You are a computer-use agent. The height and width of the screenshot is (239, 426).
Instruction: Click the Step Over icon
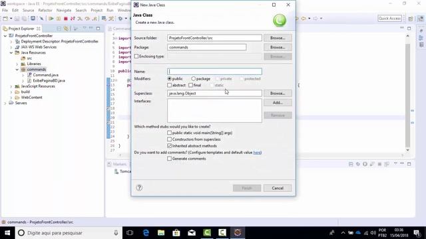pyautogui.click(x=87, y=19)
